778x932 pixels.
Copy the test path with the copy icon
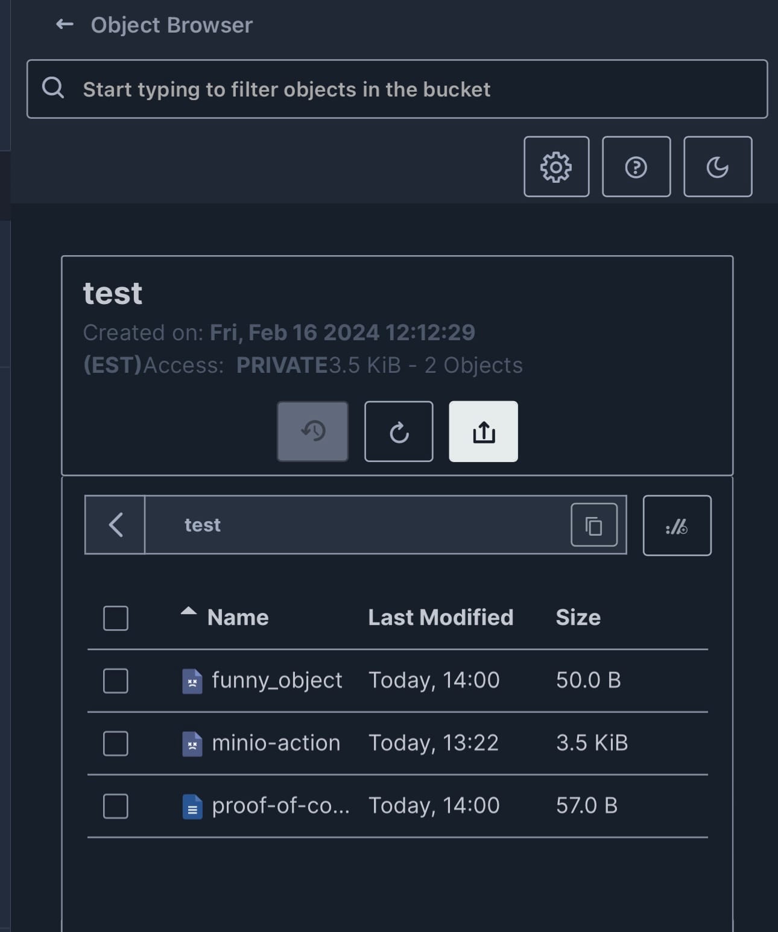pos(594,525)
